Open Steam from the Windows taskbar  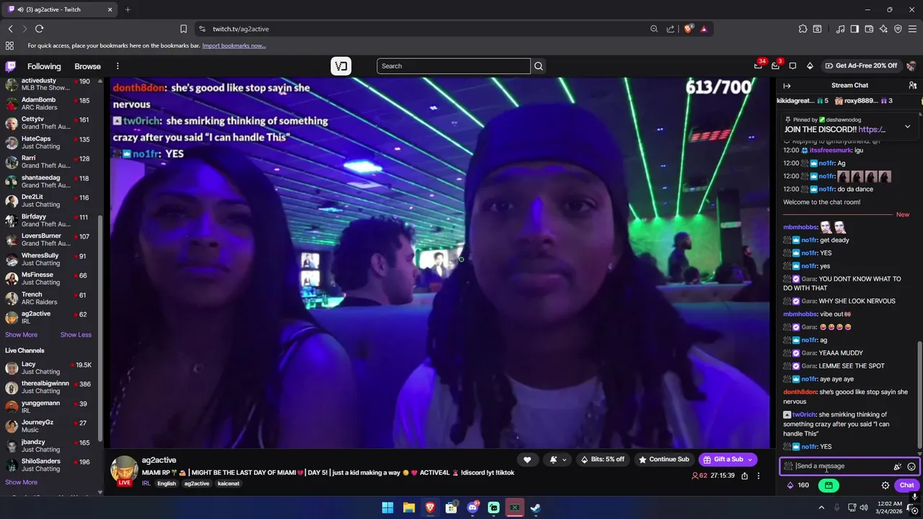[536, 507]
